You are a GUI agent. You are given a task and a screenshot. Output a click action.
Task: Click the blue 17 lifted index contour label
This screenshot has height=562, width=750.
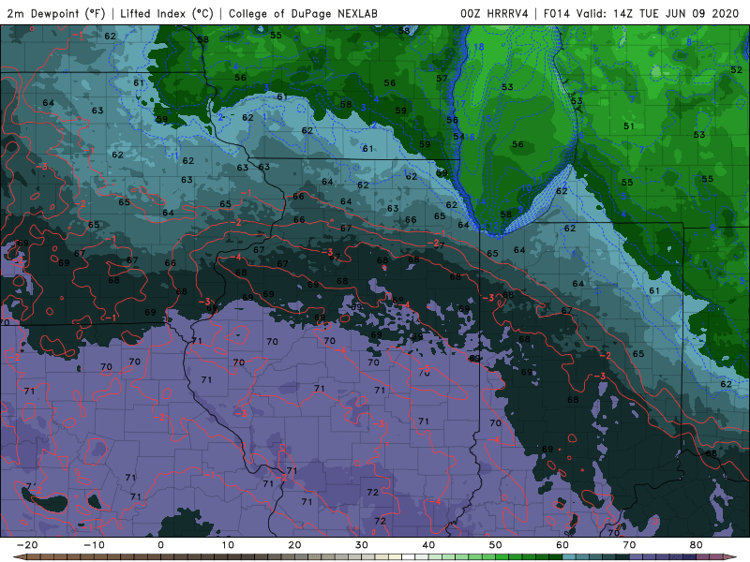(x=460, y=104)
